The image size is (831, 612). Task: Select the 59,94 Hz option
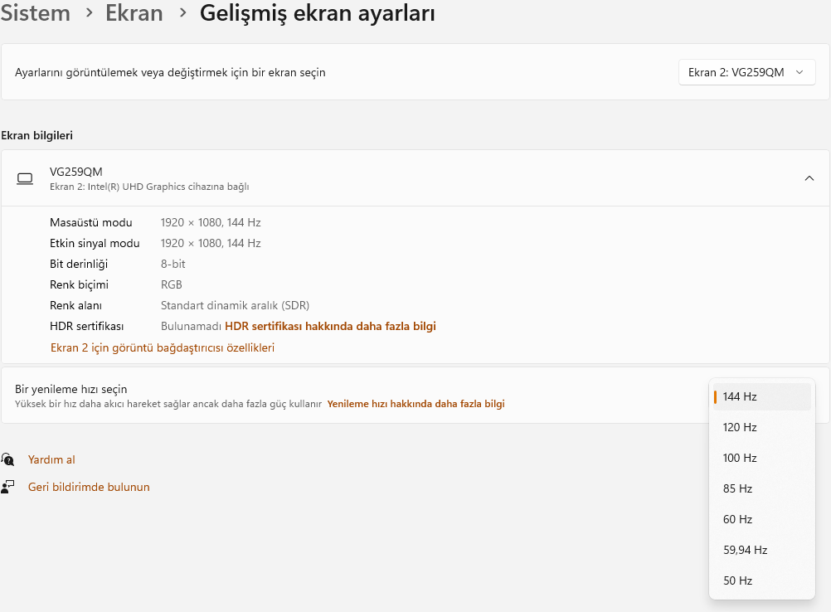pyautogui.click(x=761, y=550)
